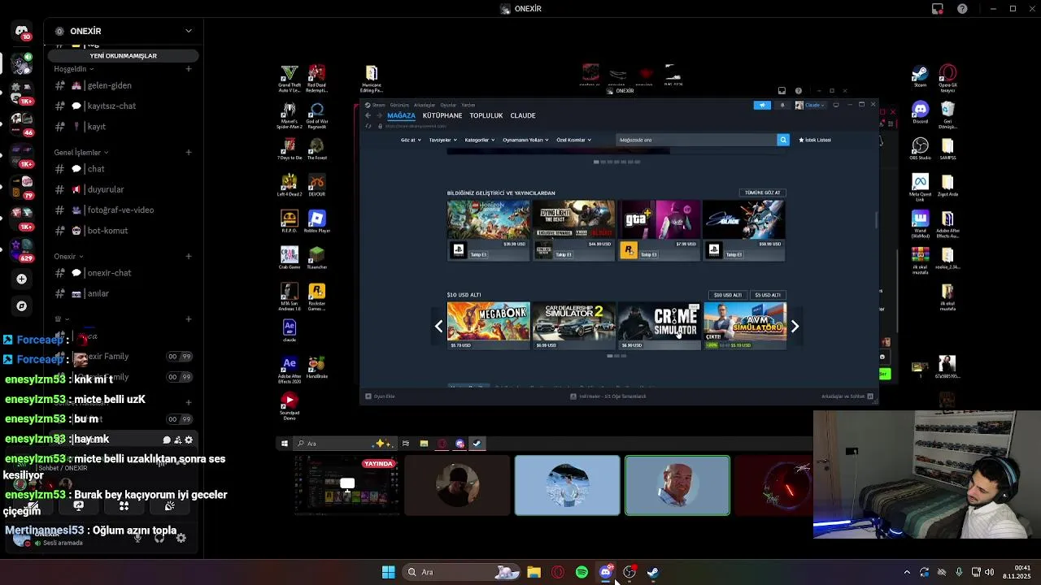
Task: Select Meta Quest Link desktop icon
Action: pos(920,188)
